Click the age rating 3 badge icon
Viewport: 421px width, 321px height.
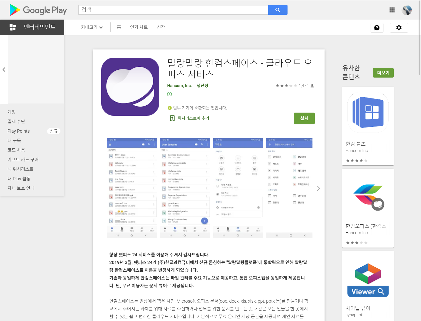pos(169,94)
